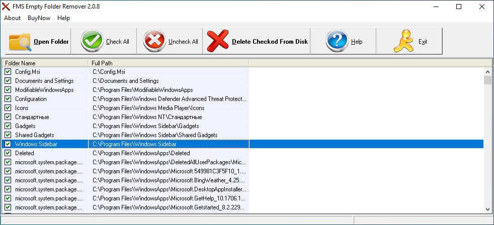Viewport: 494px width, 225px height.
Task: Uncheck the Shared Gadgets checkbox
Action: (x=8, y=135)
